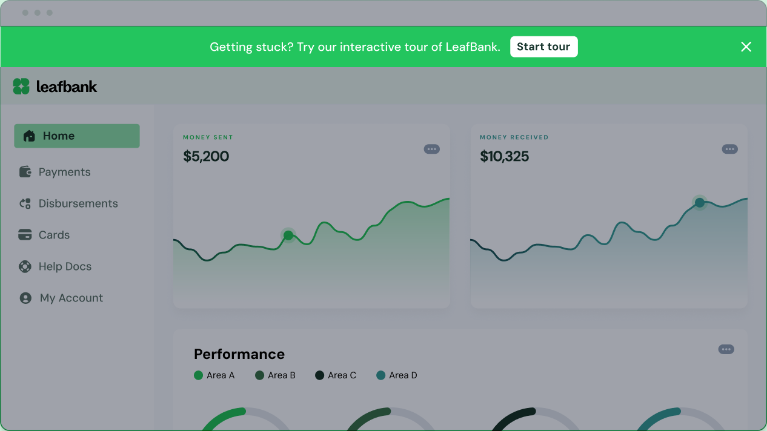The width and height of the screenshot is (767, 431).
Task: Open the Disbursements page label
Action: 78,204
